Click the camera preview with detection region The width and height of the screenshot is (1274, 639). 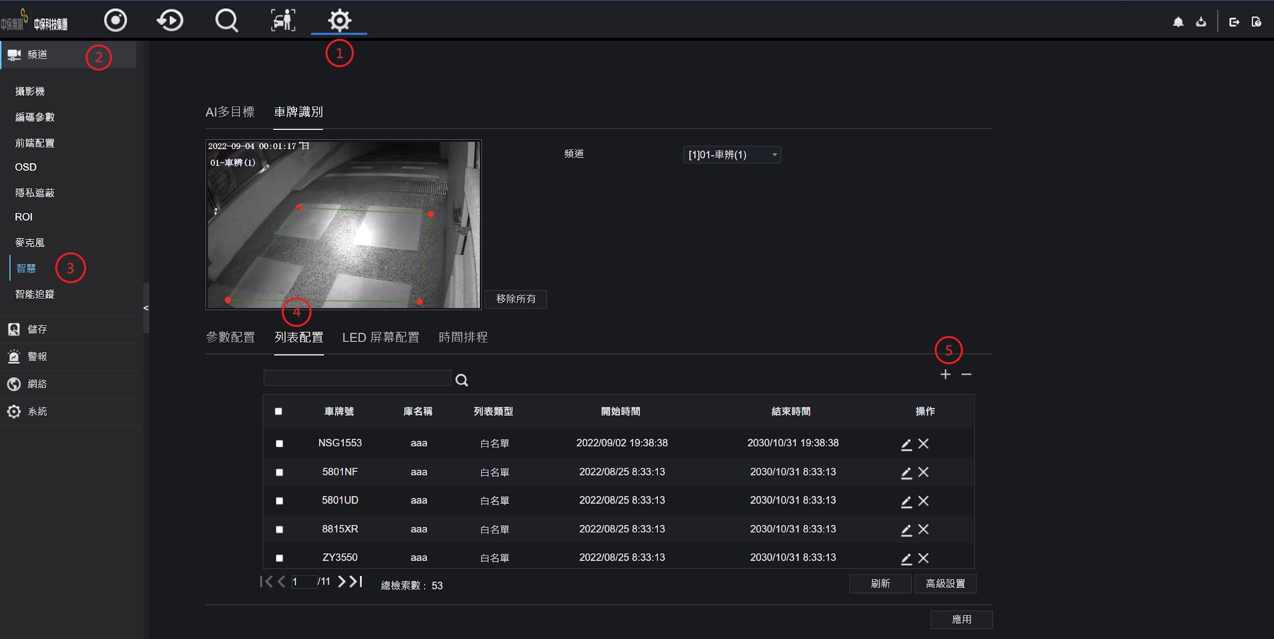point(343,225)
